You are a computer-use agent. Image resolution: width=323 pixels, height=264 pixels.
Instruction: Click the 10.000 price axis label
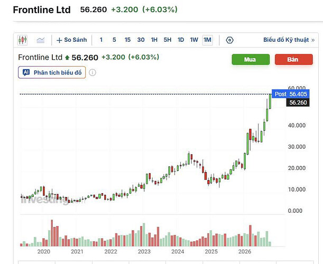(x=297, y=190)
